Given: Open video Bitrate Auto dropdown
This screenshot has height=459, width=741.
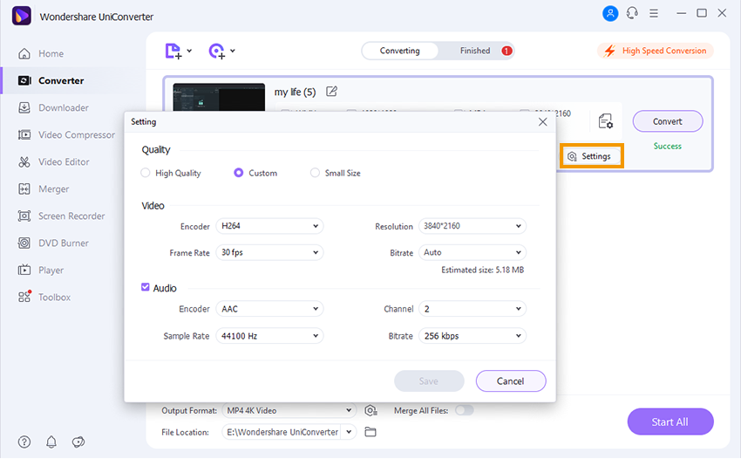Looking at the screenshot, I should tap(472, 252).
